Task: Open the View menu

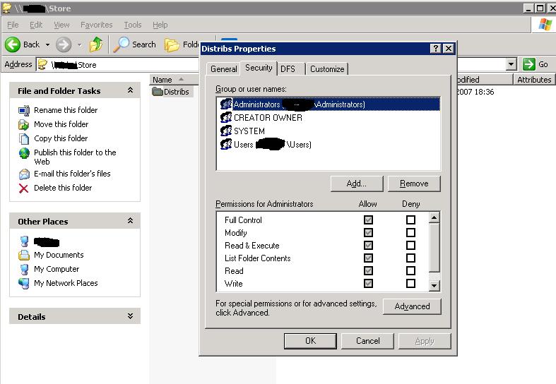Action: coord(61,25)
